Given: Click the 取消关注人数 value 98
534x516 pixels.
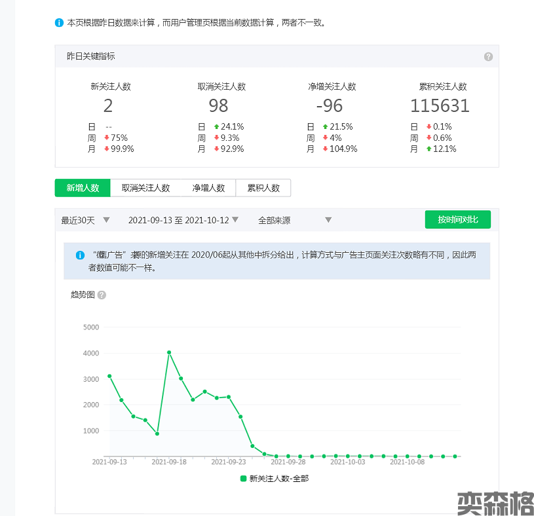Looking at the screenshot, I should 218,105.
